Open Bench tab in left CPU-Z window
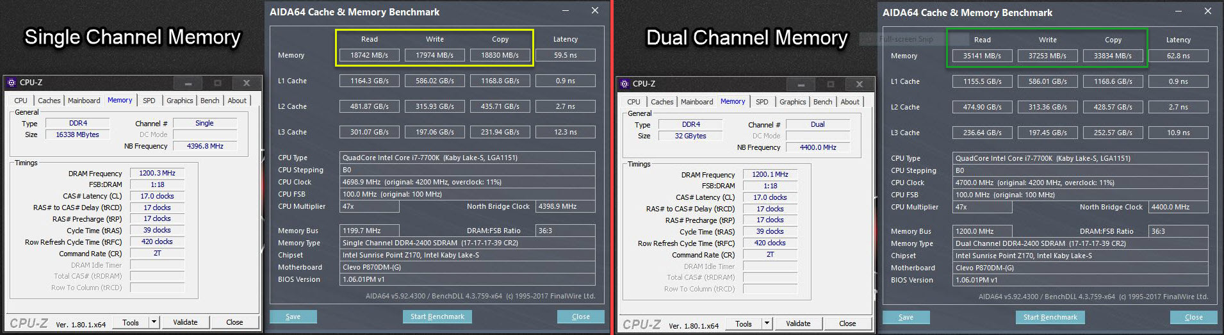1224x335 pixels. click(x=210, y=101)
